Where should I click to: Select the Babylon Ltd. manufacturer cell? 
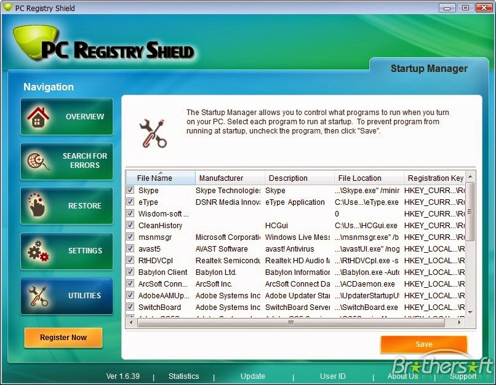click(216, 272)
